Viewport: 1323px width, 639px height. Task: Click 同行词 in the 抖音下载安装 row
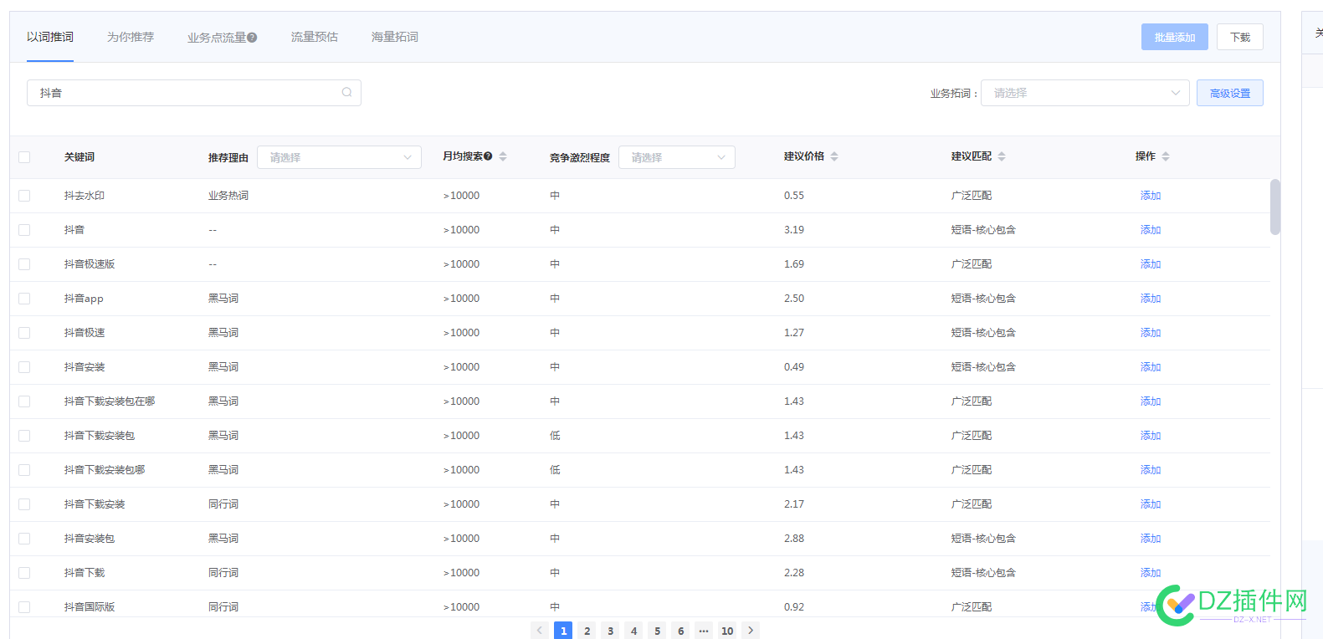tap(223, 504)
